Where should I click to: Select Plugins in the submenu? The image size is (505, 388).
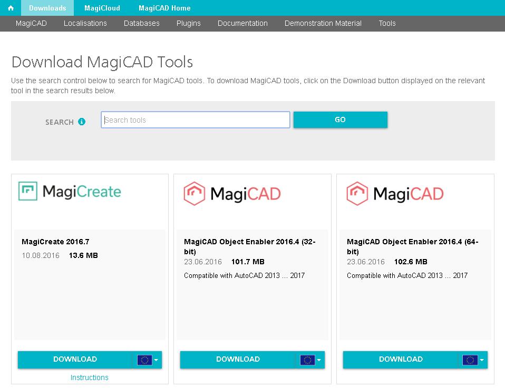click(x=188, y=24)
